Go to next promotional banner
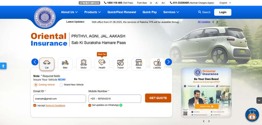 pyautogui.click(x=209, y=121)
